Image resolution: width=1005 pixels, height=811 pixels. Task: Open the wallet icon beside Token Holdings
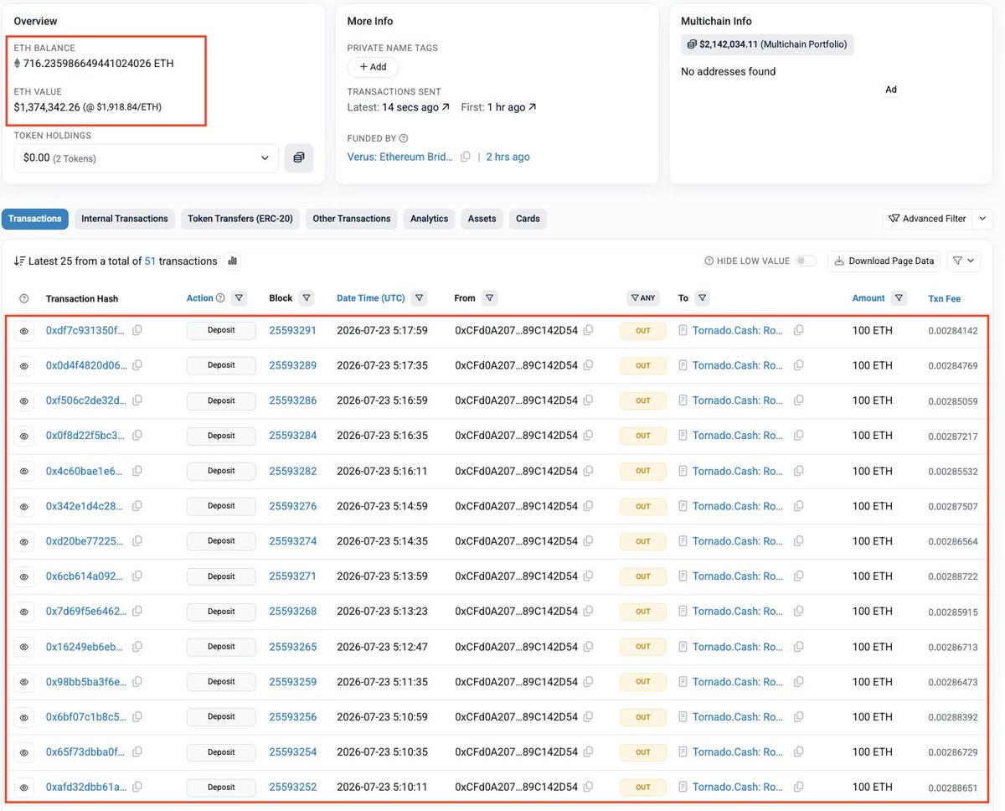pos(299,158)
